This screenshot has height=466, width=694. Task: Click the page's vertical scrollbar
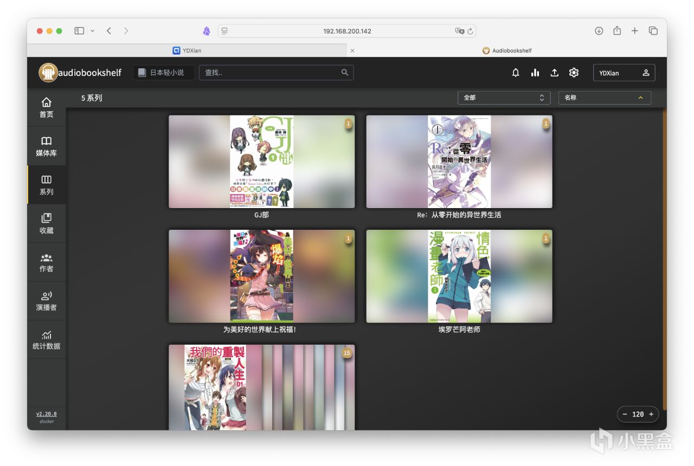[665, 259]
